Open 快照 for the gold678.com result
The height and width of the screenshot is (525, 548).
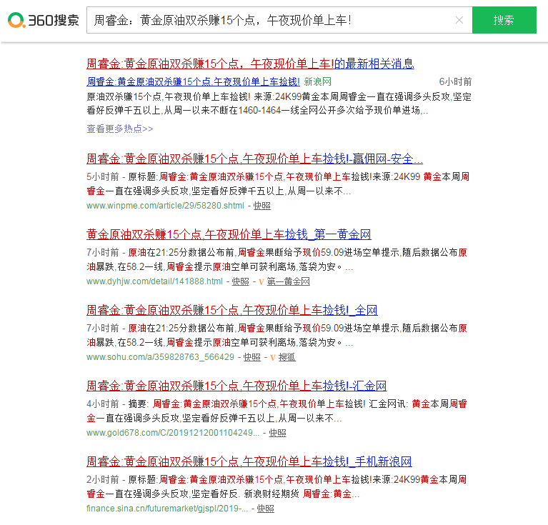coord(277,433)
